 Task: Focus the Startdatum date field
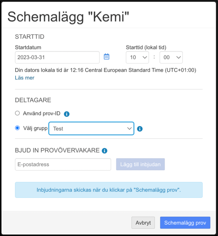[57, 57]
